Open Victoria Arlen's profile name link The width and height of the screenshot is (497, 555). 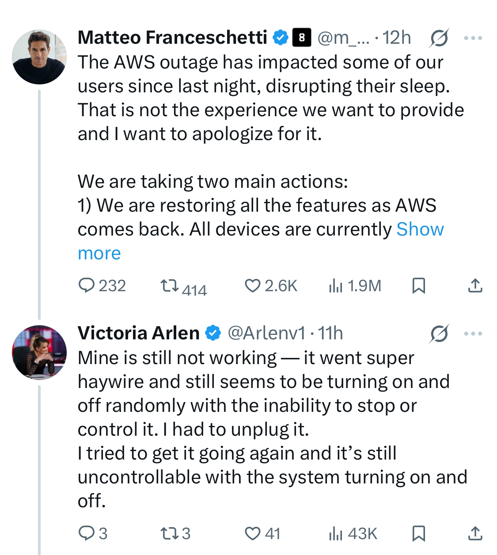coord(138,333)
